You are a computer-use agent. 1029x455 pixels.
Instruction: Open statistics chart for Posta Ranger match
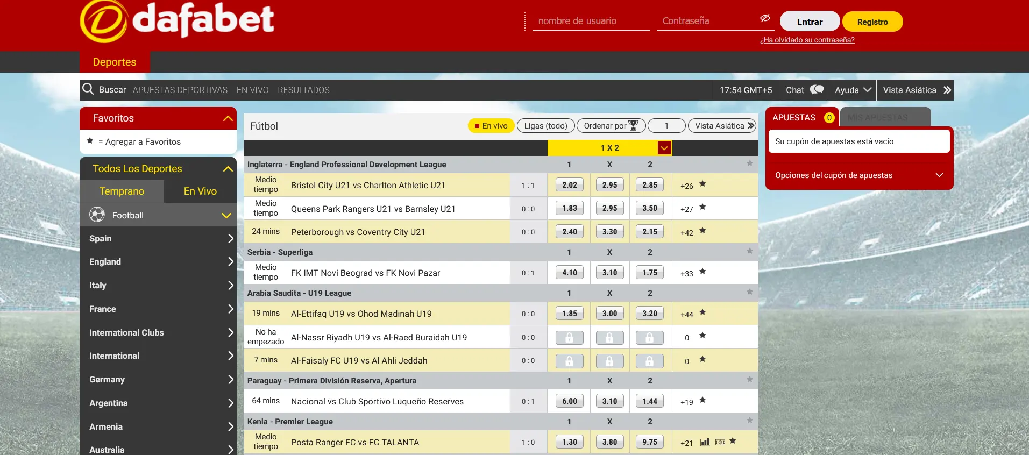705,442
